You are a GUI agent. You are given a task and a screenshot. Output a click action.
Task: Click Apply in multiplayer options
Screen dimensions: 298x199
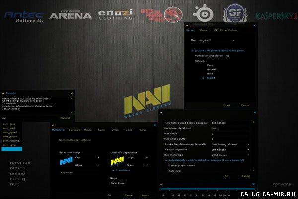[145, 195]
